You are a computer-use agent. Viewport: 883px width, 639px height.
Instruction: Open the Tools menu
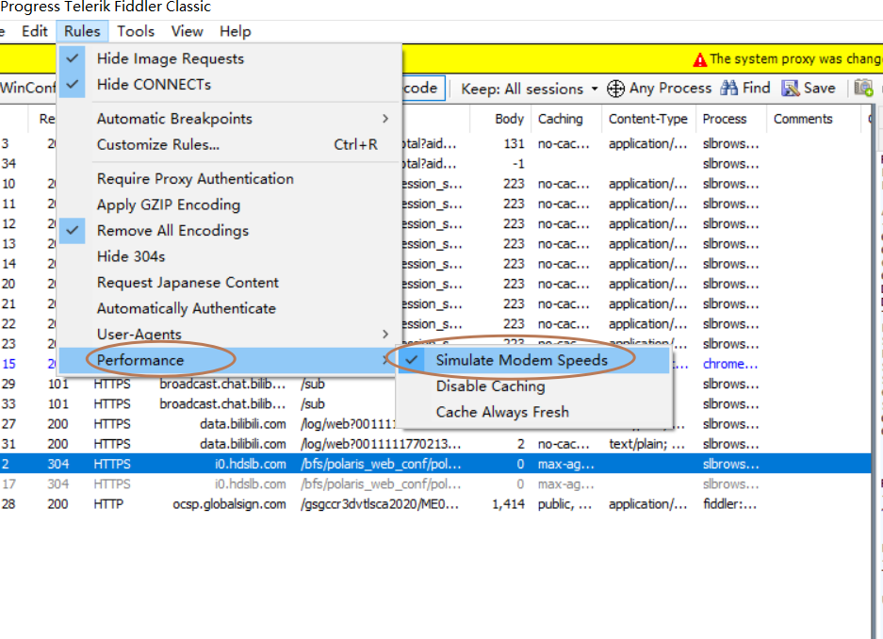tap(136, 31)
